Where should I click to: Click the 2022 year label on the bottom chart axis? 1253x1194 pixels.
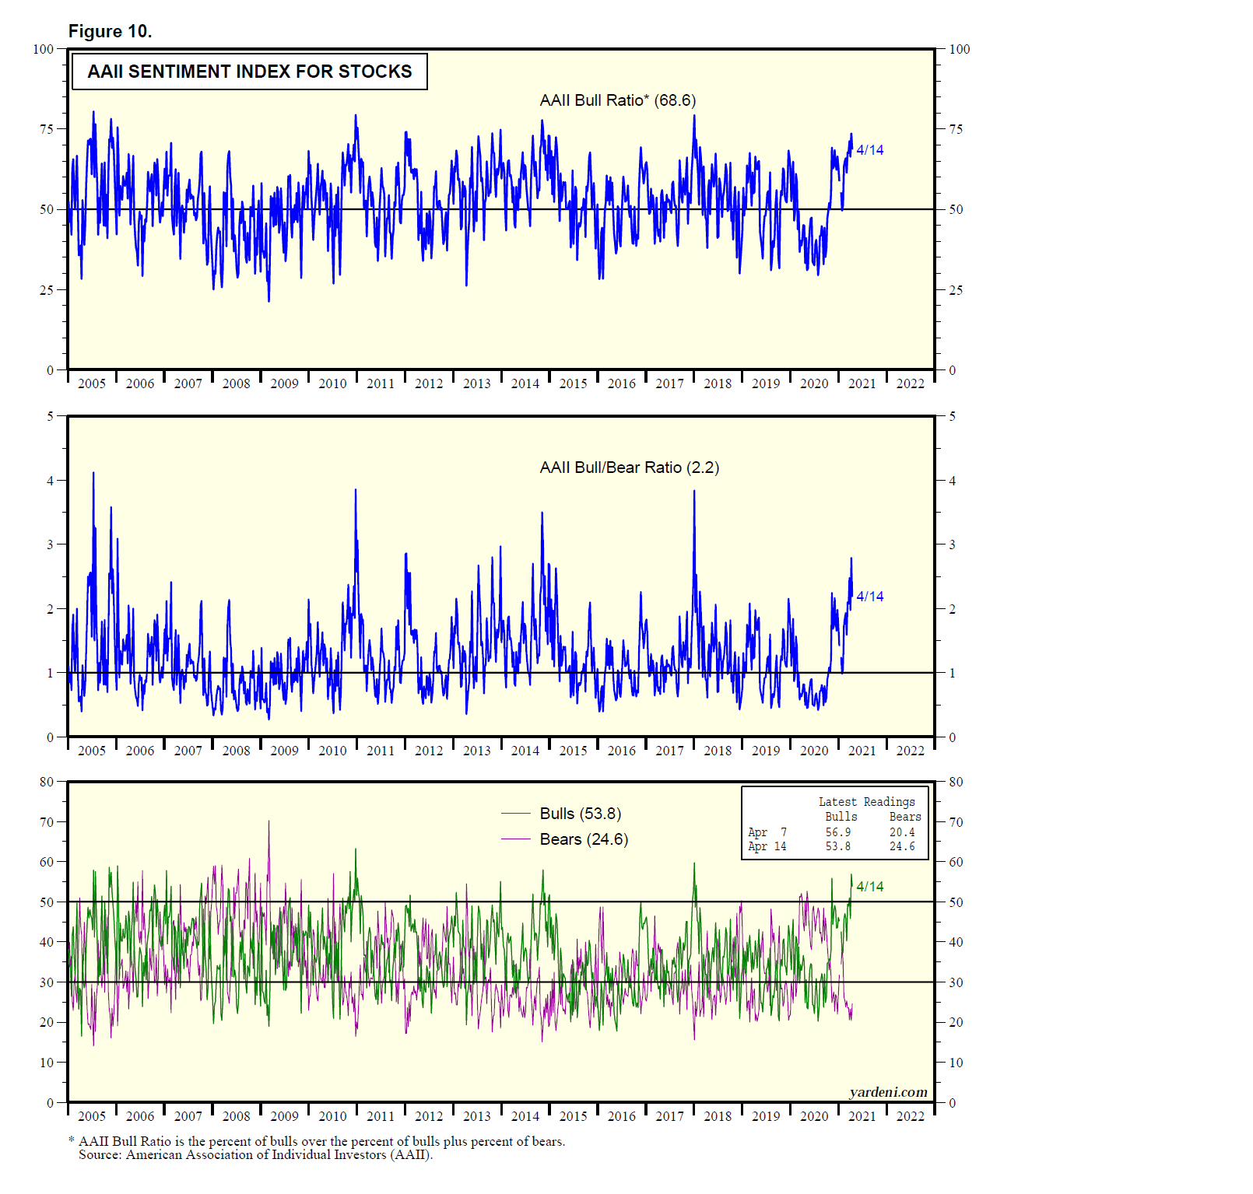coord(910,1116)
